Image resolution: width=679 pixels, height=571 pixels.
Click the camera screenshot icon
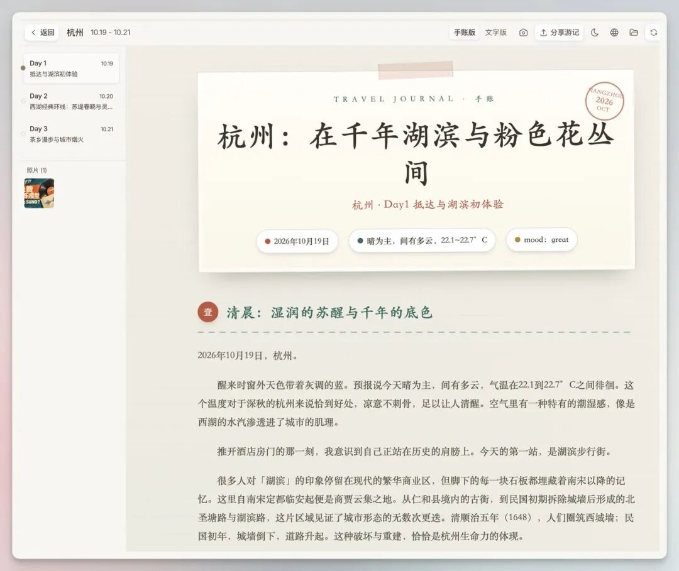click(523, 33)
